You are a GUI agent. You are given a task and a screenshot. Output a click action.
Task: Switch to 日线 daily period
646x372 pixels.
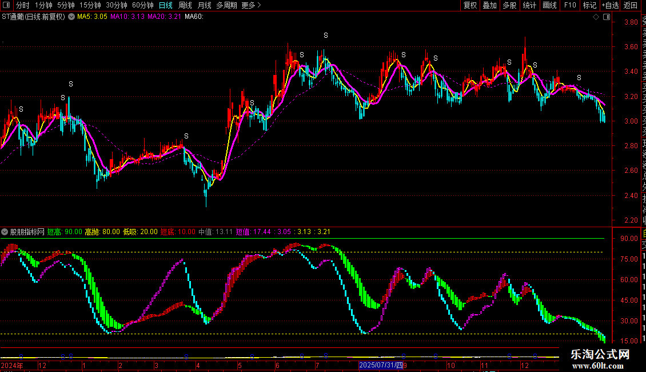[x=166, y=5]
